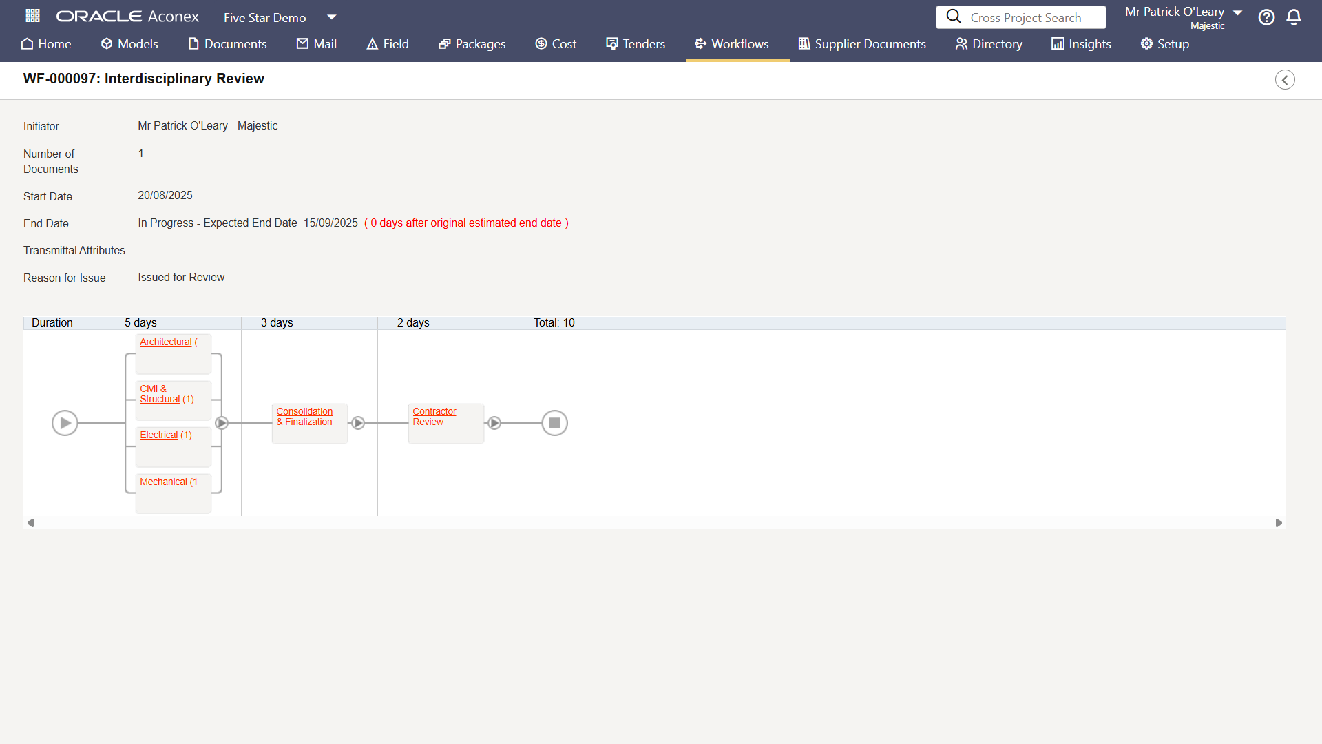
Task: Open the Workflows tab
Action: coord(732,44)
